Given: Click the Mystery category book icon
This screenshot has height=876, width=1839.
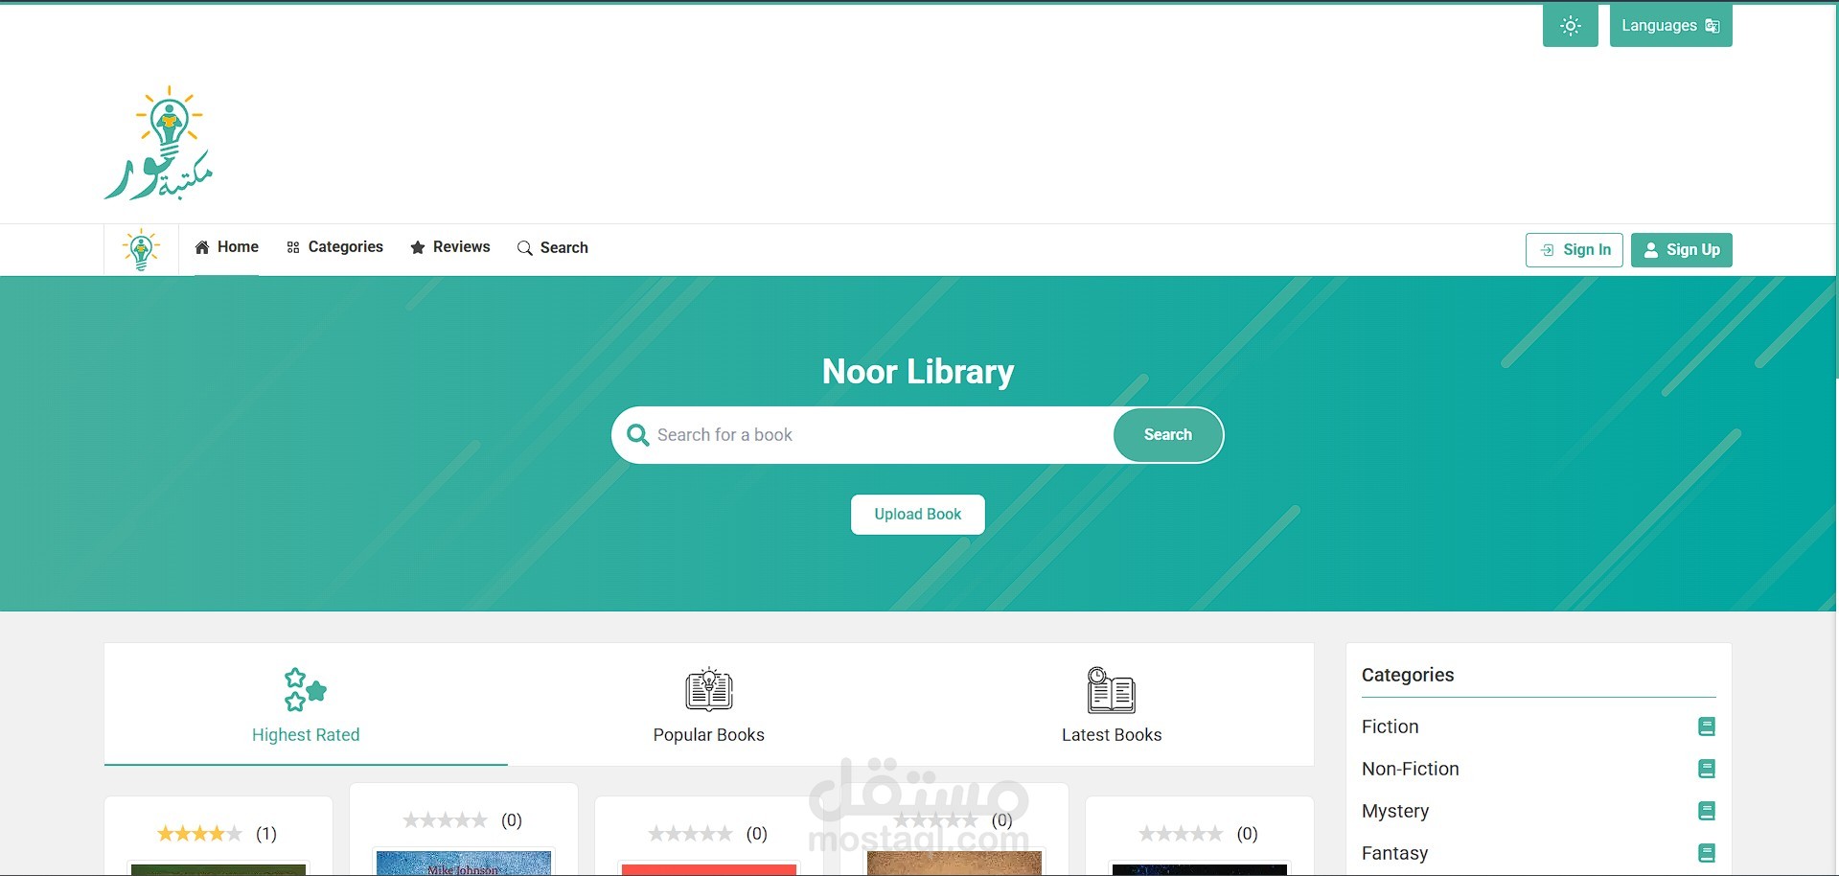Looking at the screenshot, I should point(1707,810).
